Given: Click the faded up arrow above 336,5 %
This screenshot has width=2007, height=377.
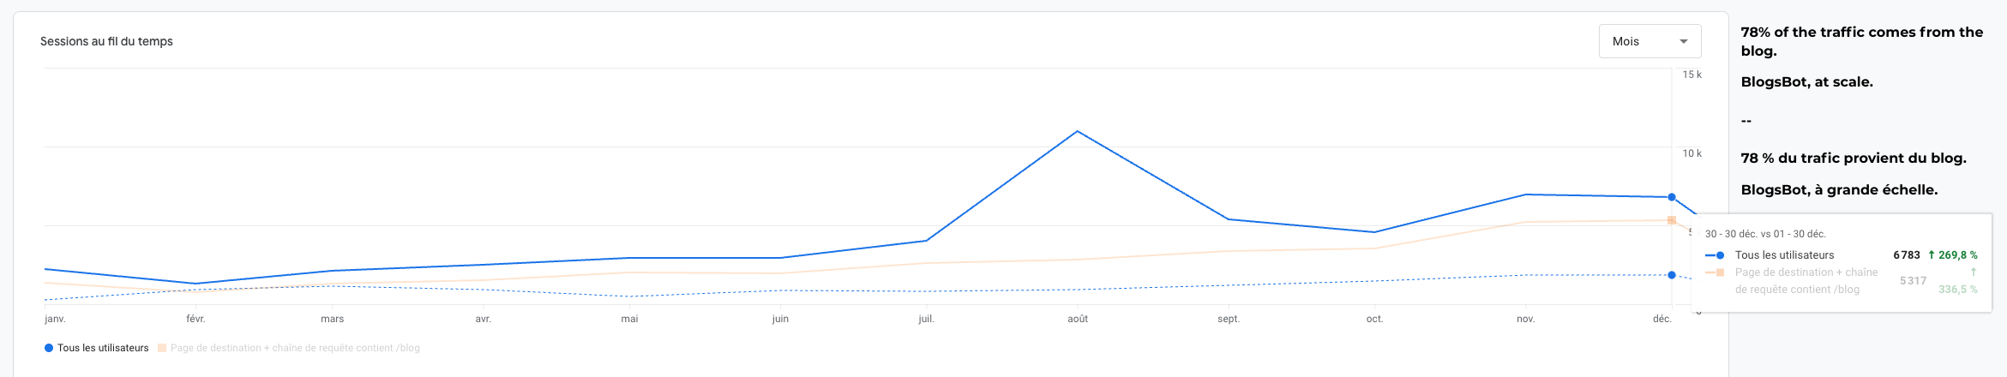Looking at the screenshot, I should [1974, 272].
